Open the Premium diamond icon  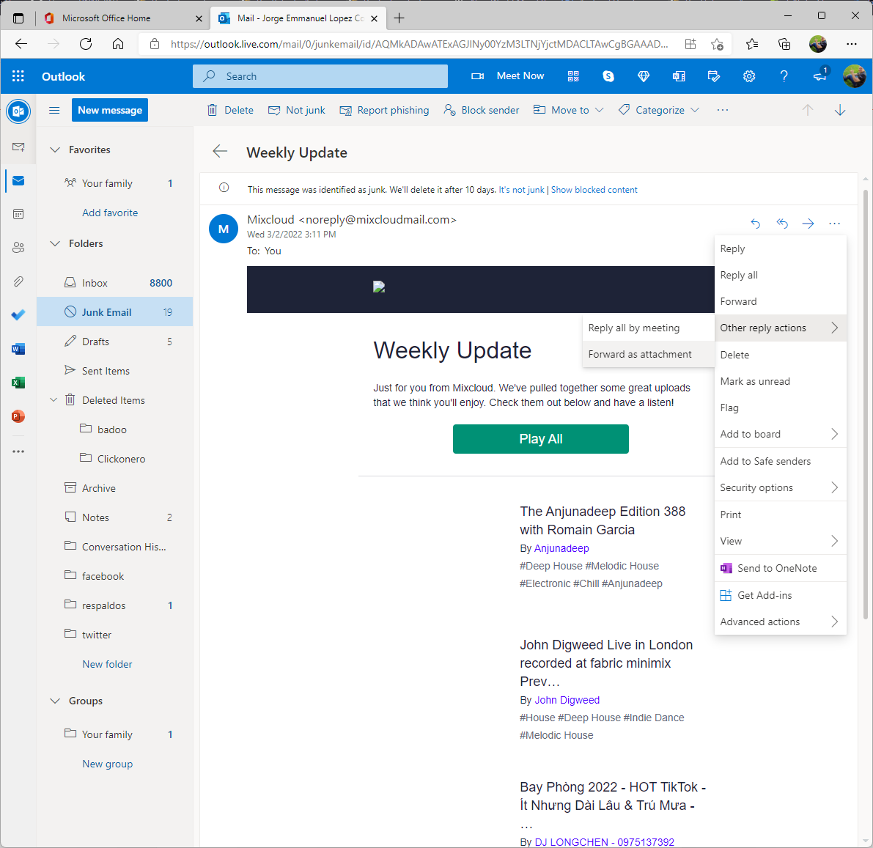[x=643, y=76]
